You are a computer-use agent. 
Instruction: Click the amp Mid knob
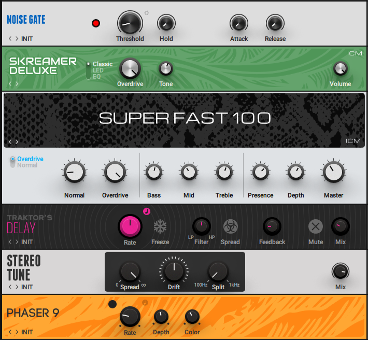click(189, 172)
